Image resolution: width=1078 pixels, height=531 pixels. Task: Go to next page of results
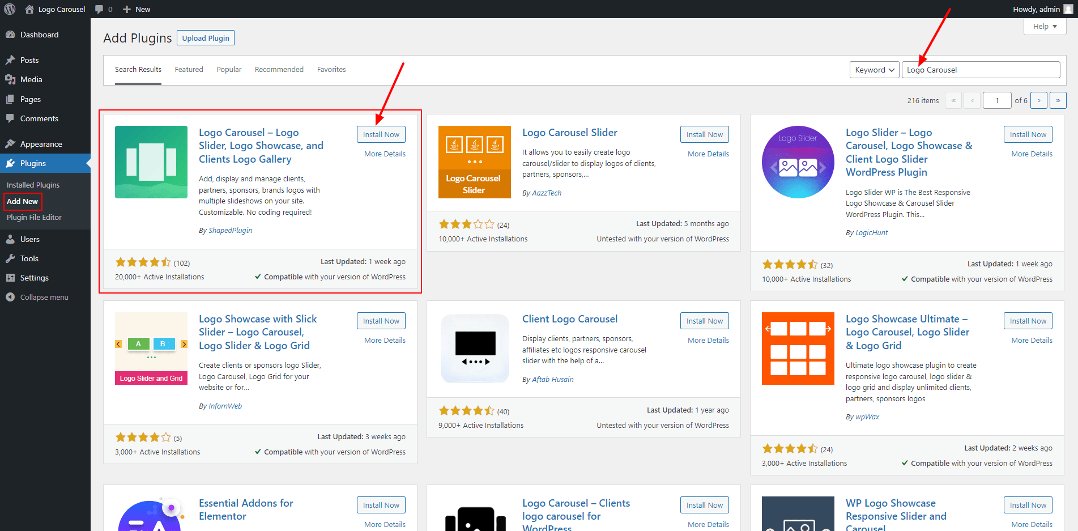pos(1039,100)
